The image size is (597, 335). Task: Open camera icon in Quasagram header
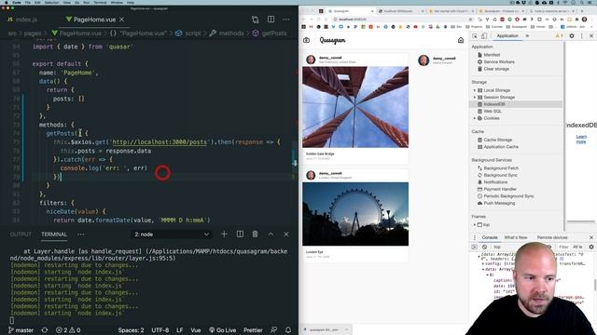[x=307, y=40]
